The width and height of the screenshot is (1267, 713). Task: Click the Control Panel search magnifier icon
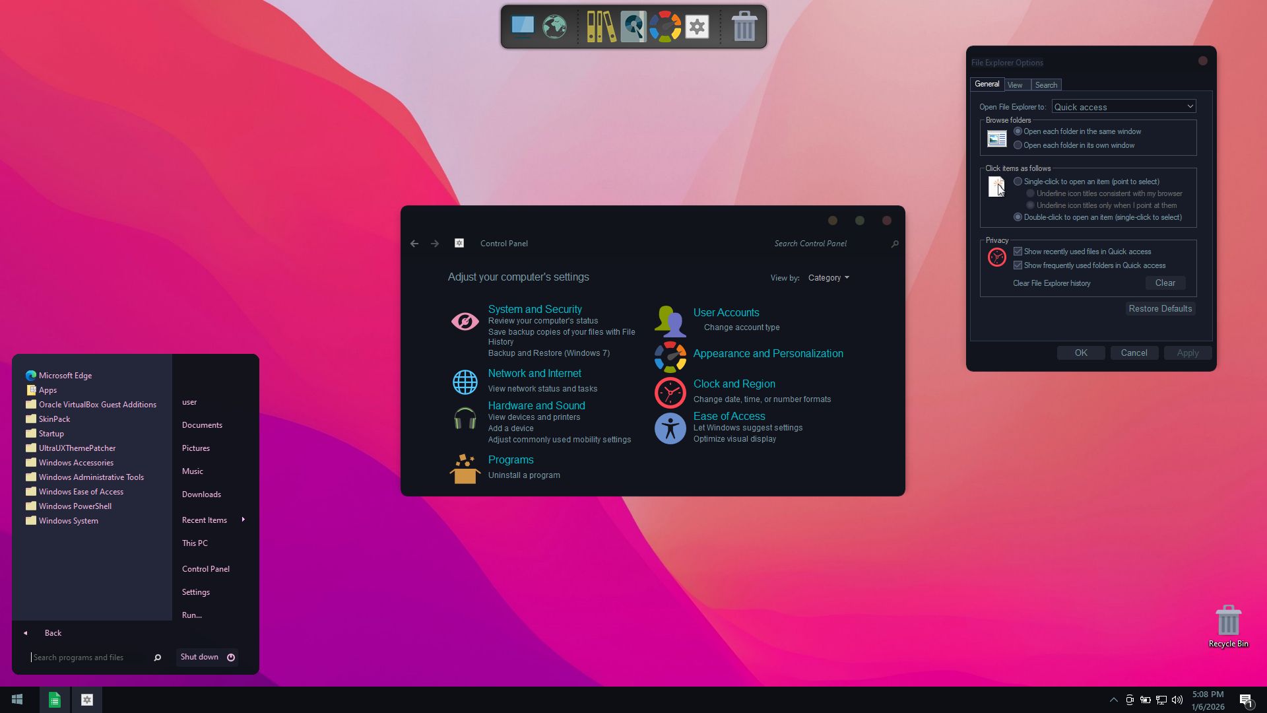tap(895, 244)
